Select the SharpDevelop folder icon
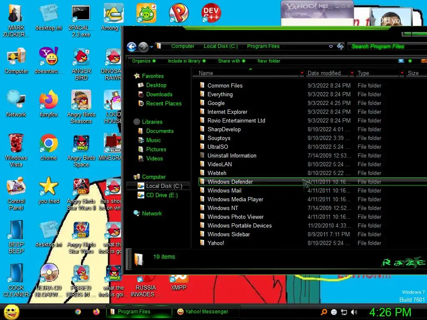The width and height of the screenshot is (427, 320). (202, 129)
